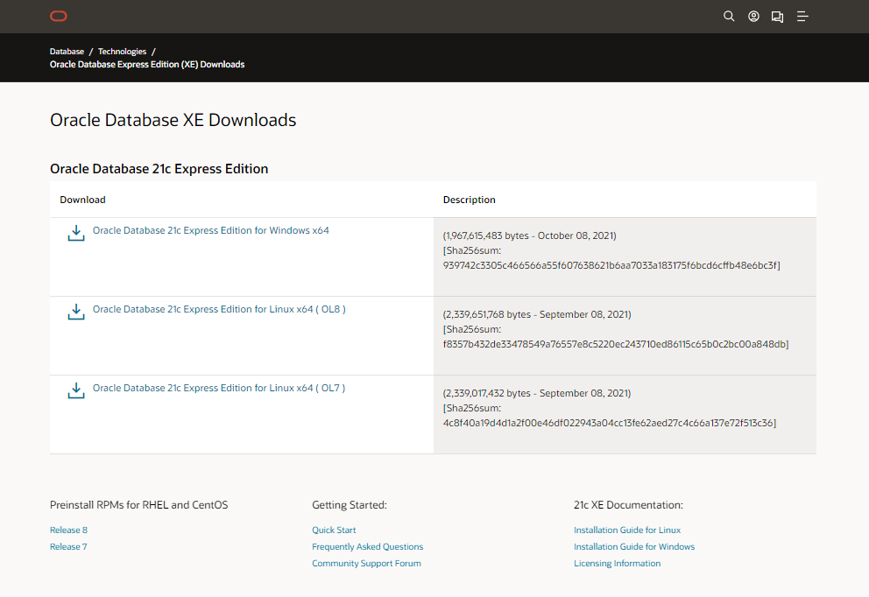This screenshot has height=597, width=869.
Task: Open Release 8 preinstall RPM link
Action: [x=68, y=530]
